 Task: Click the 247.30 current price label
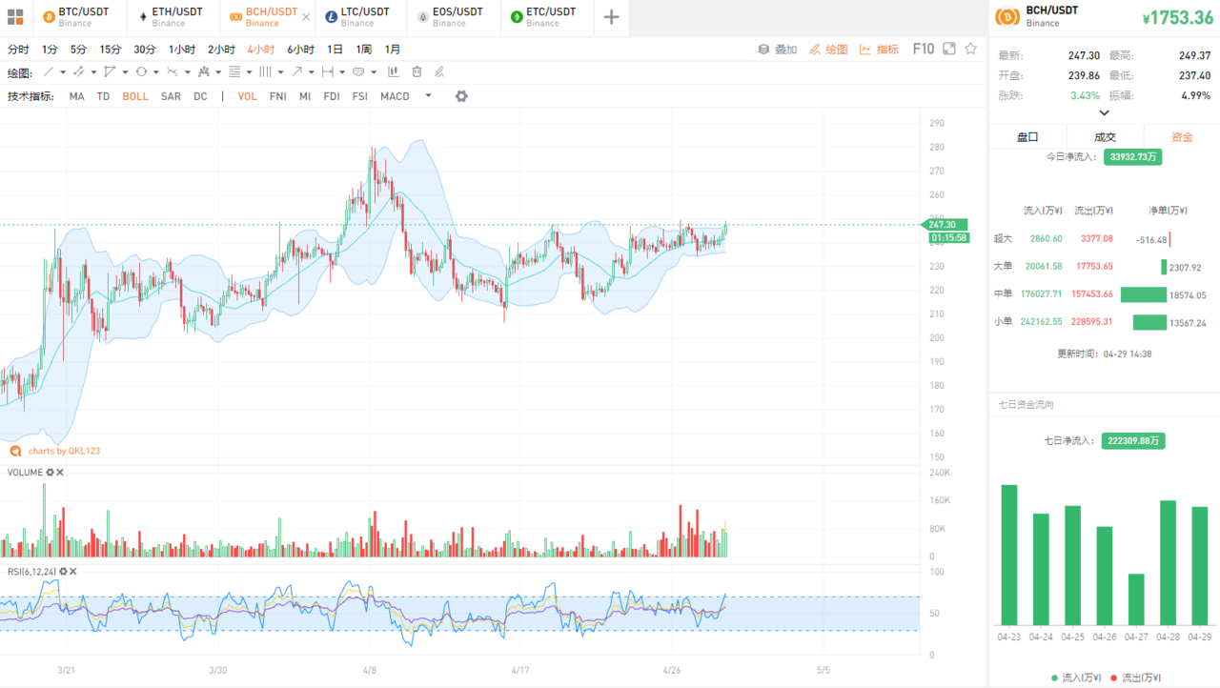tap(945, 225)
